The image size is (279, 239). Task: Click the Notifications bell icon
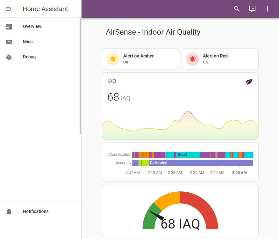(x=9, y=211)
